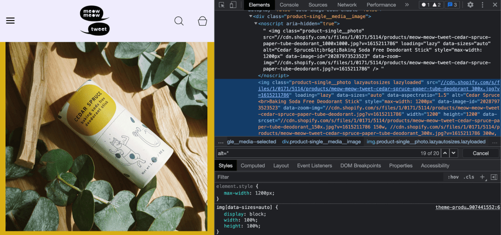Open the Computed styles tab
Viewport: 501px width, 235px height.
pyautogui.click(x=253, y=166)
